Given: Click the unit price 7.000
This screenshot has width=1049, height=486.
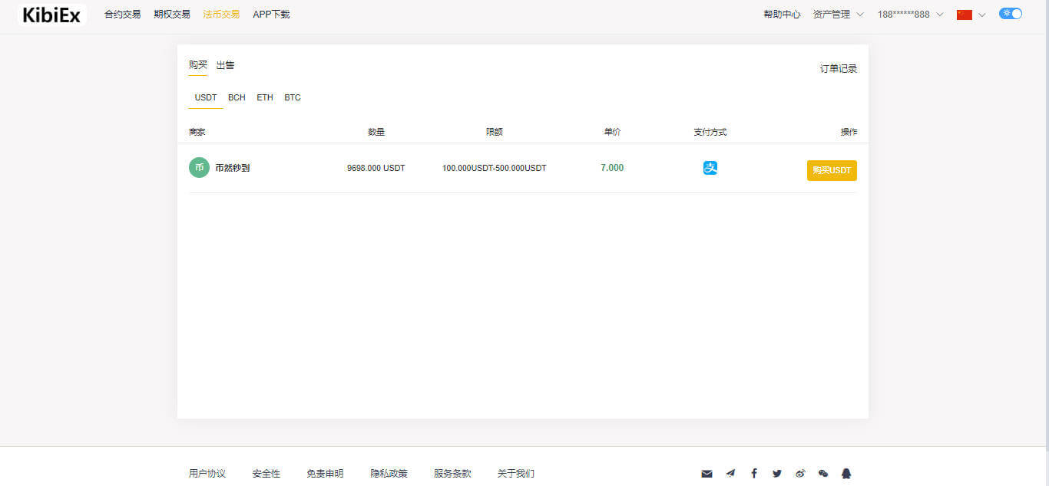Looking at the screenshot, I should point(612,168).
